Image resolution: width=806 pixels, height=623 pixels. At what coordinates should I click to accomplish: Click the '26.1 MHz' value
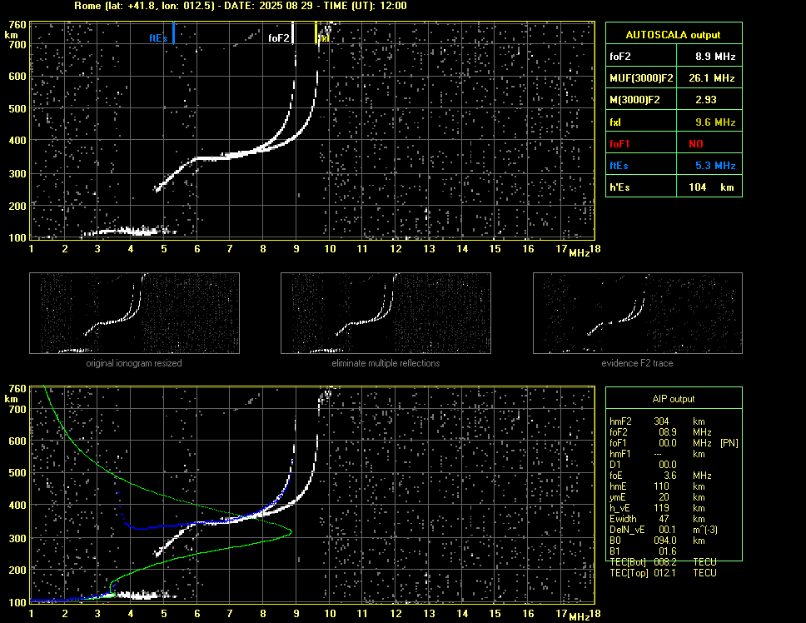(x=711, y=78)
